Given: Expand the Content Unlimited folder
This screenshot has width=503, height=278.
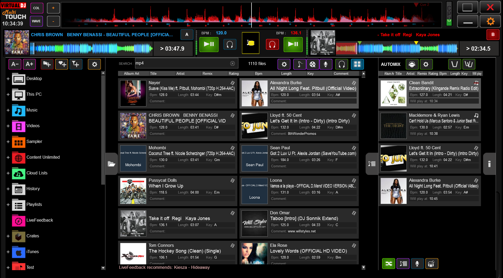Looking at the screenshot, I should coord(8,157).
